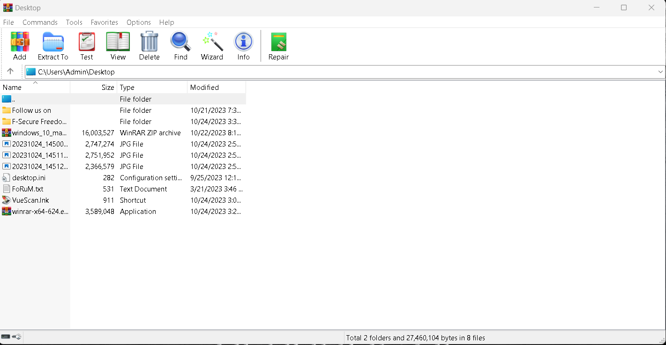Click the Repair archive toolbar icon
Viewport: 666px width, 345px height.
(x=278, y=42)
